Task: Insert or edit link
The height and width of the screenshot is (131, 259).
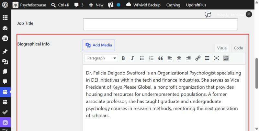Action: pos(198,58)
